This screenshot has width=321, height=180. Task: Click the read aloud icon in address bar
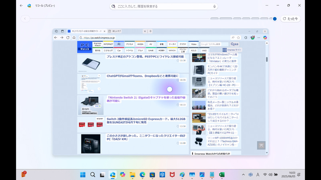click(x=233, y=38)
